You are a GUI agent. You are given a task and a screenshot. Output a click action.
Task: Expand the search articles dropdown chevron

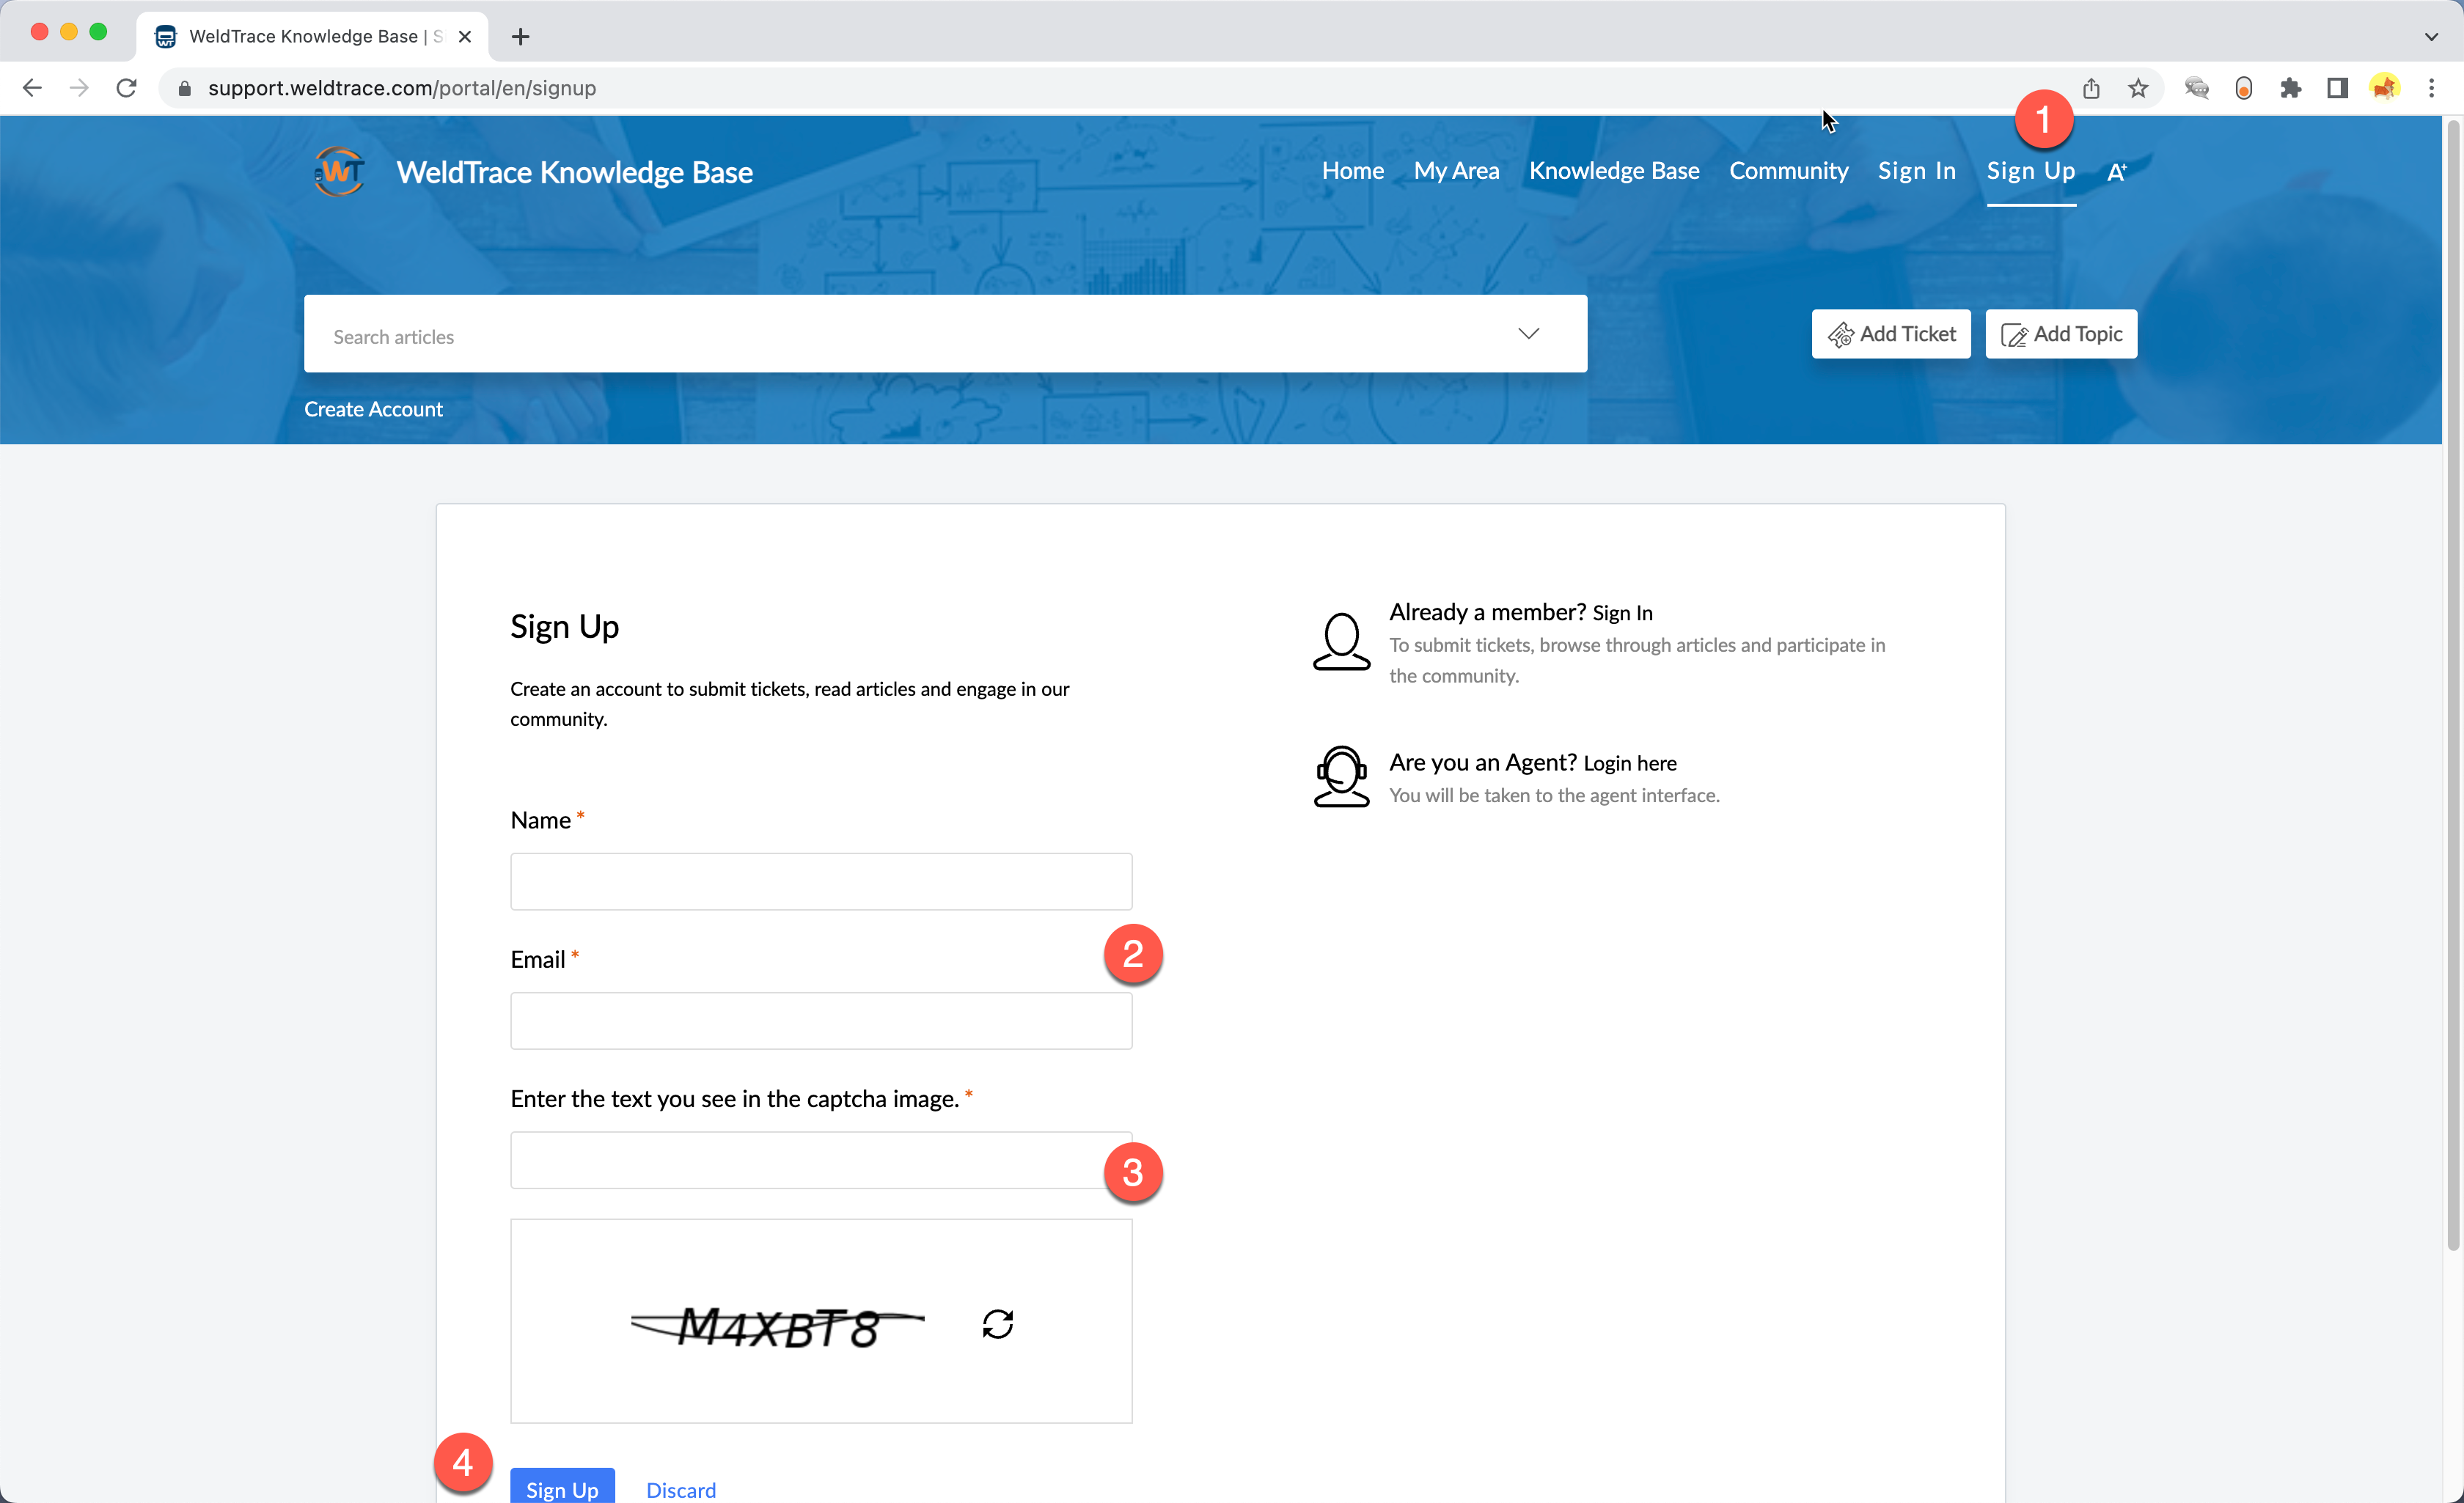pyautogui.click(x=1528, y=333)
